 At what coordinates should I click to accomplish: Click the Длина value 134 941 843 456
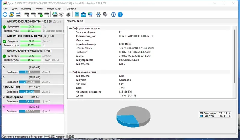pyautogui.click(x=127, y=96)
